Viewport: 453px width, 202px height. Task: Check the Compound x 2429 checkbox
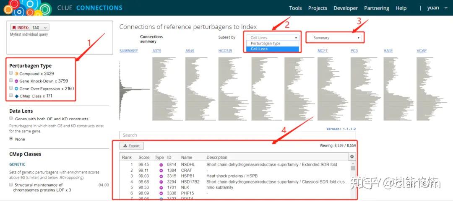click(11, 73)
